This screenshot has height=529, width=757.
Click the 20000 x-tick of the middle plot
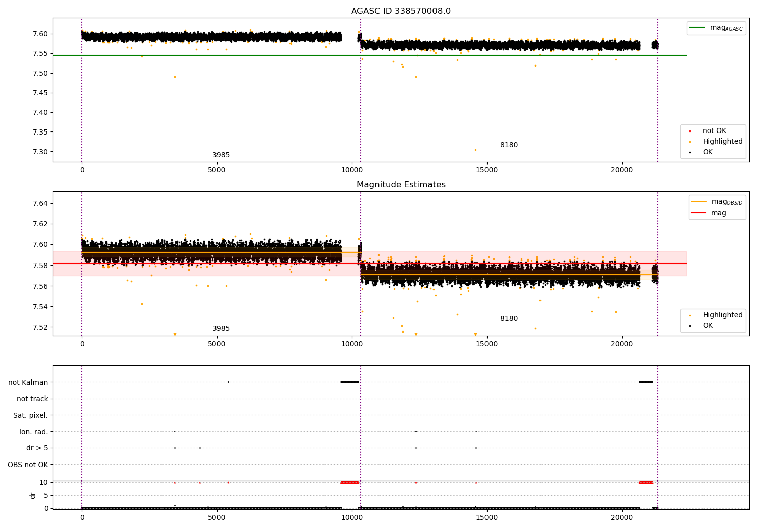point(622,344)
